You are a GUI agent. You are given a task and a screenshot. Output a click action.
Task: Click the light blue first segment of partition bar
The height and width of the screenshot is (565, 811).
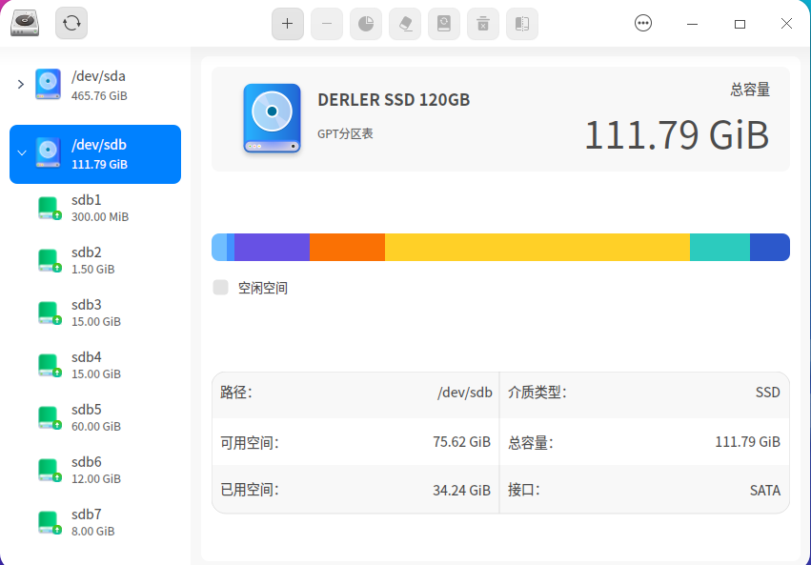219,247
